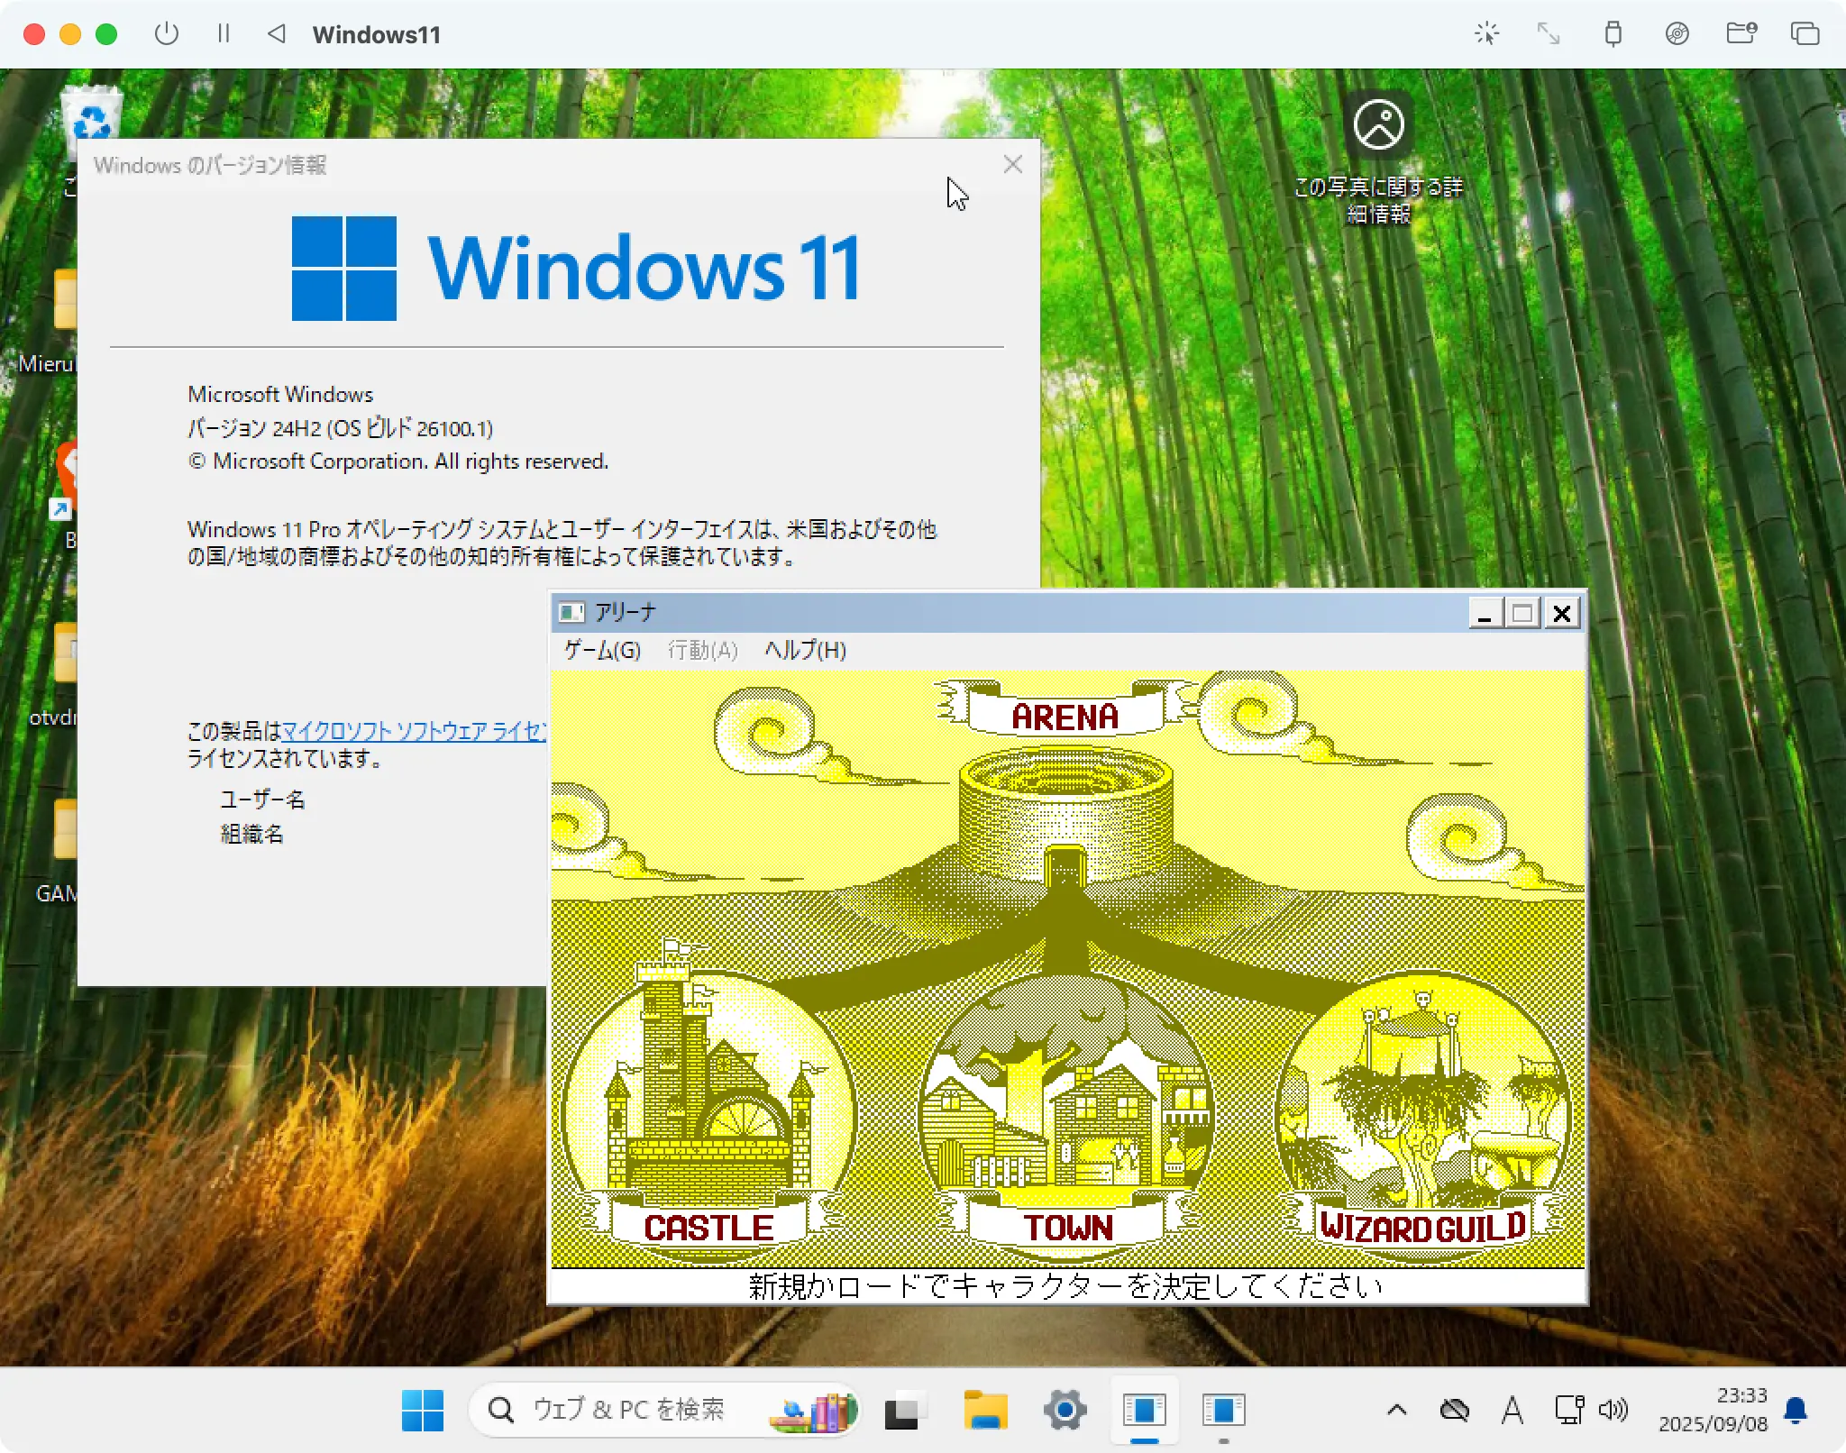Open the ゲーム(G) menu
Screen dimensions: 1846x1453
coord(602,650)
